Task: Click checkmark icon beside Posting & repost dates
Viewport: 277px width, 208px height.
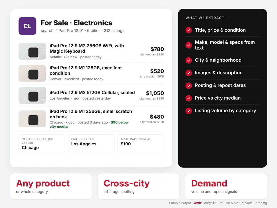Action: (189, 86)
